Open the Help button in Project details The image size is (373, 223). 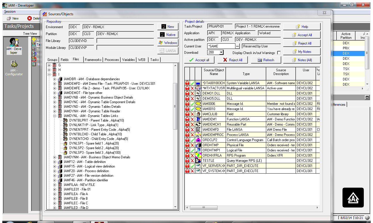[x=302, y=26]
